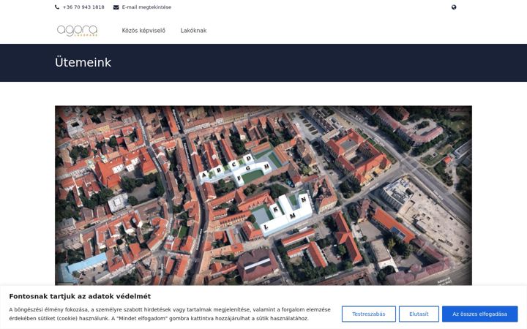Select building C label on the map

(233, 164)
